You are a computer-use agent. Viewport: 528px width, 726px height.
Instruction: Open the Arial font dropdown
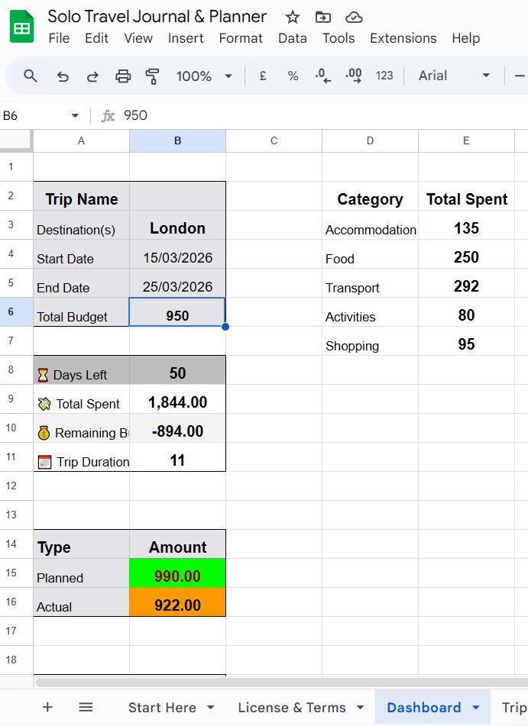coord(454,76)
